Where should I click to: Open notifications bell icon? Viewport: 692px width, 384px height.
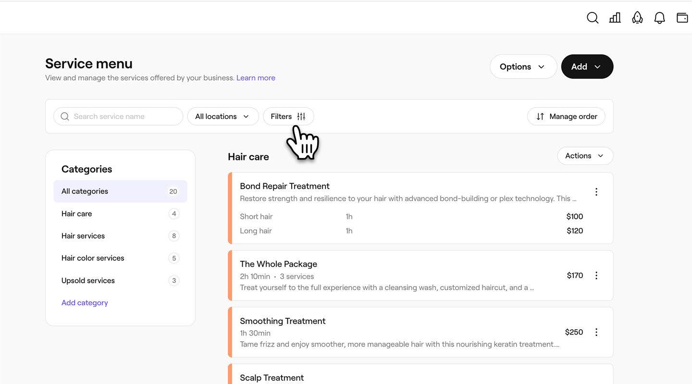click(x=659, y=18)
